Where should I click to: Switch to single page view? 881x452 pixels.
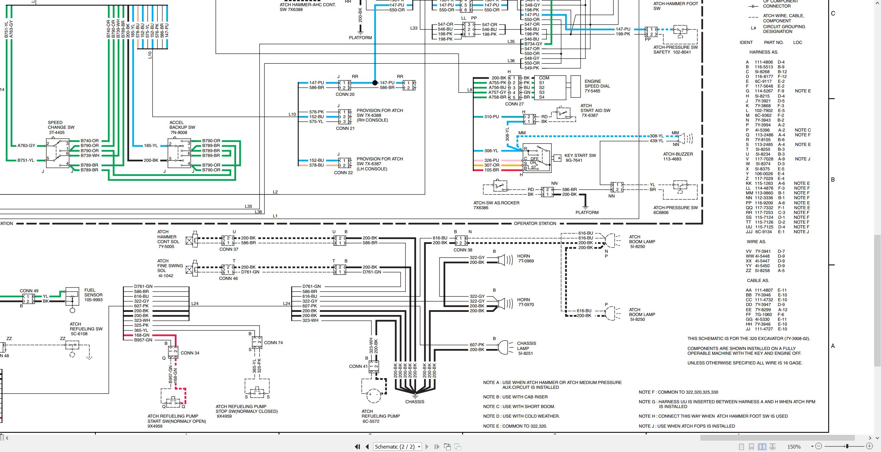point(742,447)
